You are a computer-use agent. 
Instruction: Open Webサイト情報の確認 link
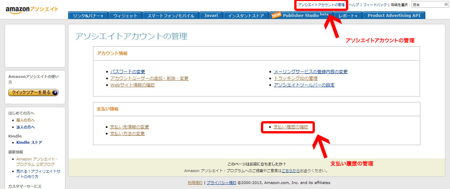pyautogui.click(x=132, y=85)
